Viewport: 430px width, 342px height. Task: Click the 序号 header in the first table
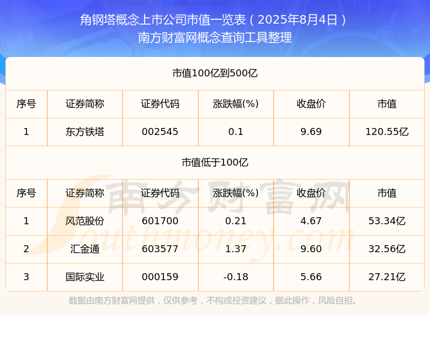[x=26, y=104]
